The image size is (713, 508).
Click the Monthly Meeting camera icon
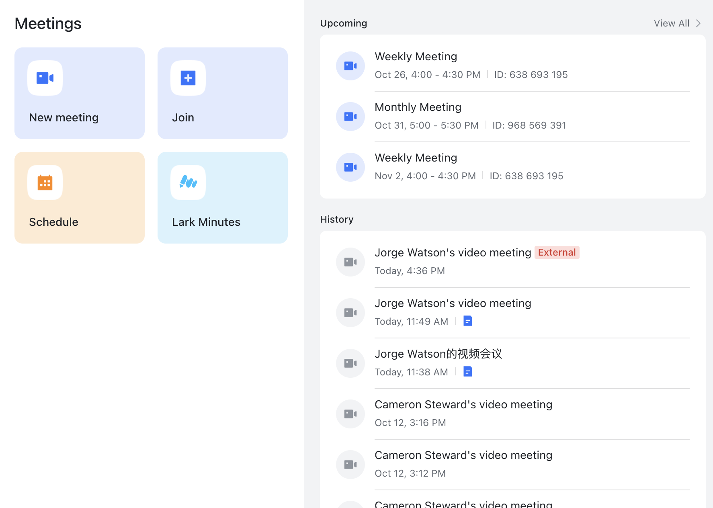pos(350,116)
